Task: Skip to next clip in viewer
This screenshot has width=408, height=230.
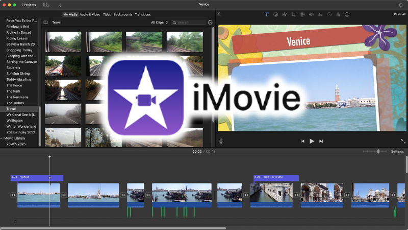Action: [x=321, y=141]
